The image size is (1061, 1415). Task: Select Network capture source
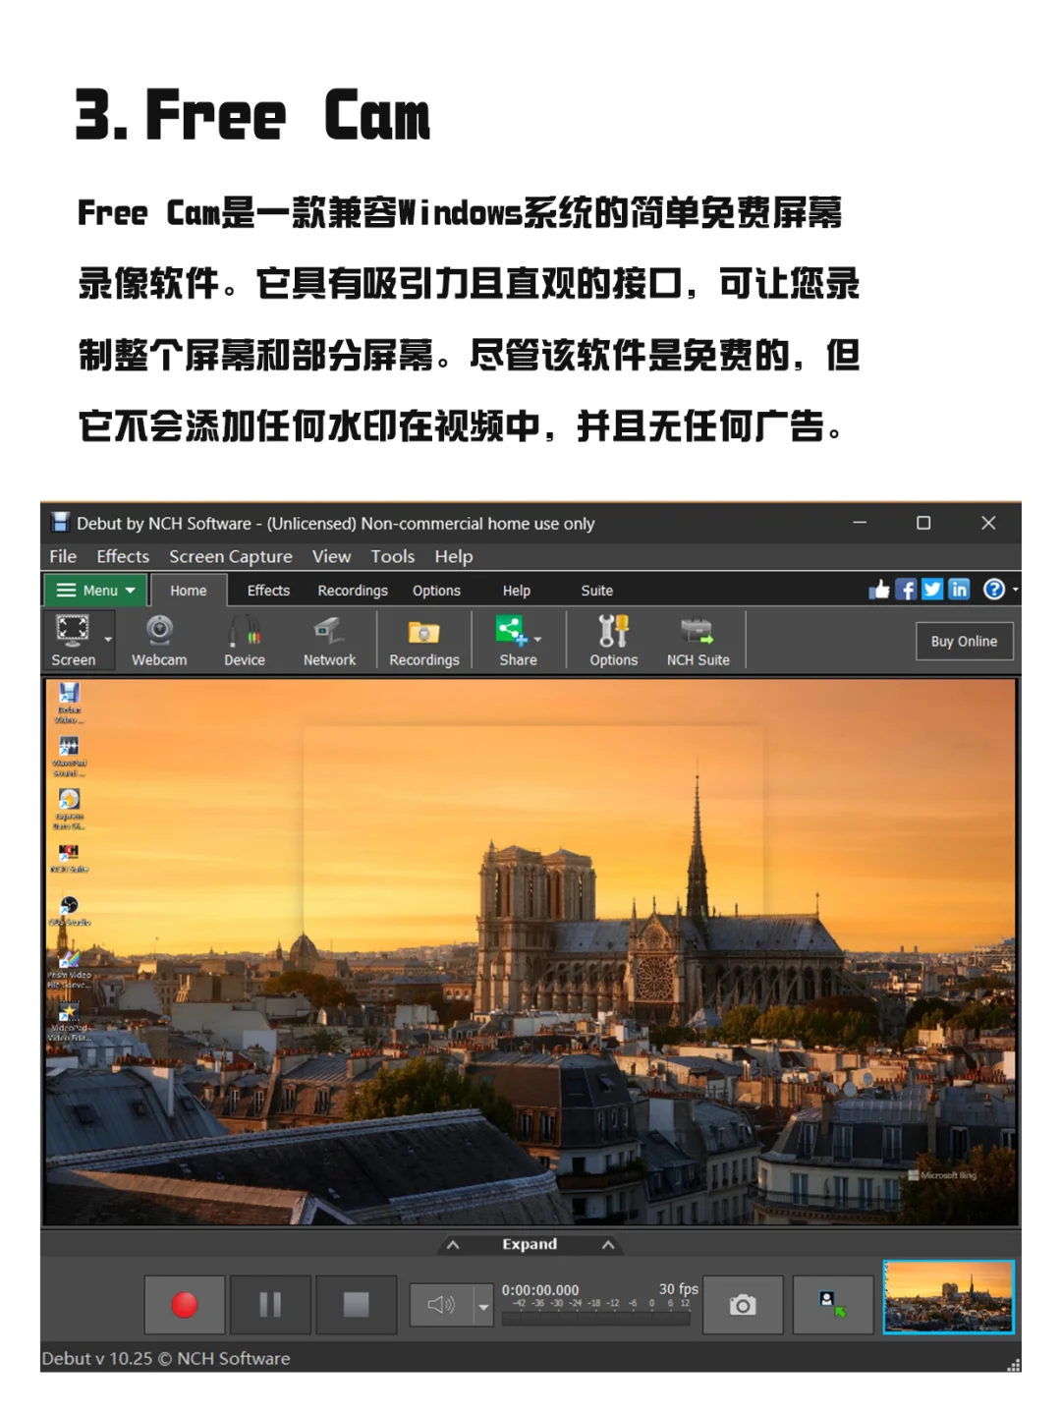pyautogui.click(x=329, y=640)
